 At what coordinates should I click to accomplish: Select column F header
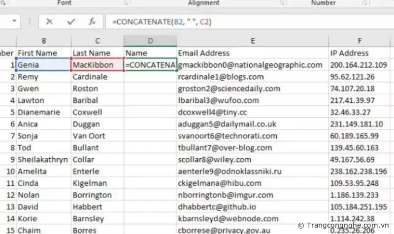360,41
